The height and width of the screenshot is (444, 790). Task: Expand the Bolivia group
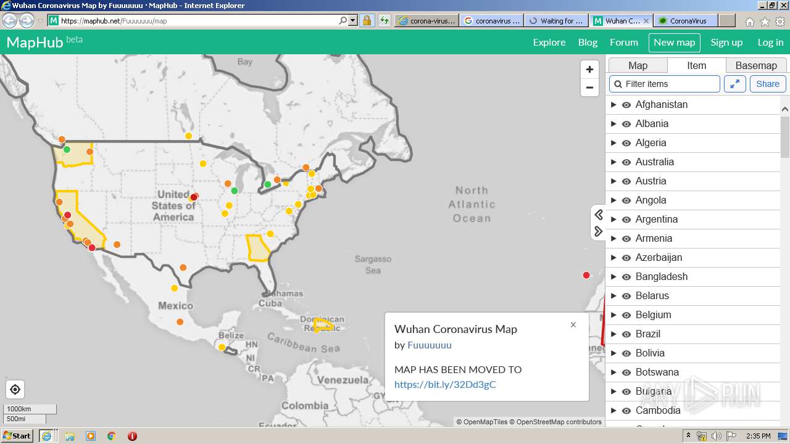point(613,353)
